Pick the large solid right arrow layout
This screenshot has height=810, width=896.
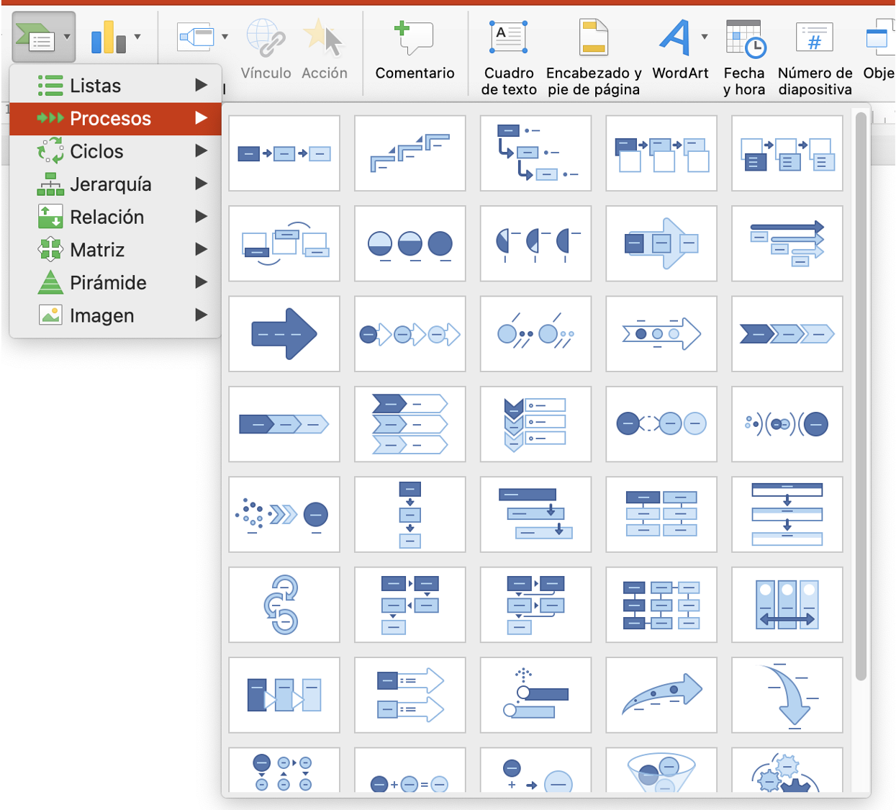click(x=284, y=334)
